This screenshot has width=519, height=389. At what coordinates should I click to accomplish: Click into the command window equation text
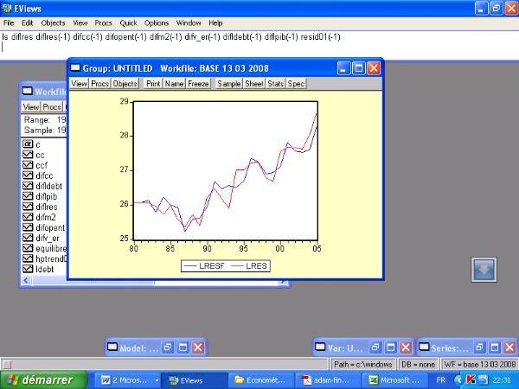click(173, 37)
